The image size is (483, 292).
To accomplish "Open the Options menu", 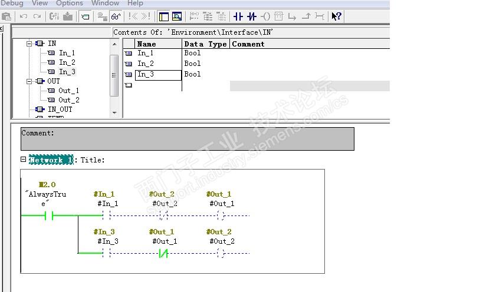I will pyautogui.click(x=70, y=3).
